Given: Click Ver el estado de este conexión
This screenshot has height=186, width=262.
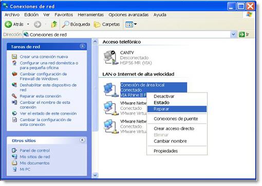Looking at the screenshot, I should tap(48, 114).
